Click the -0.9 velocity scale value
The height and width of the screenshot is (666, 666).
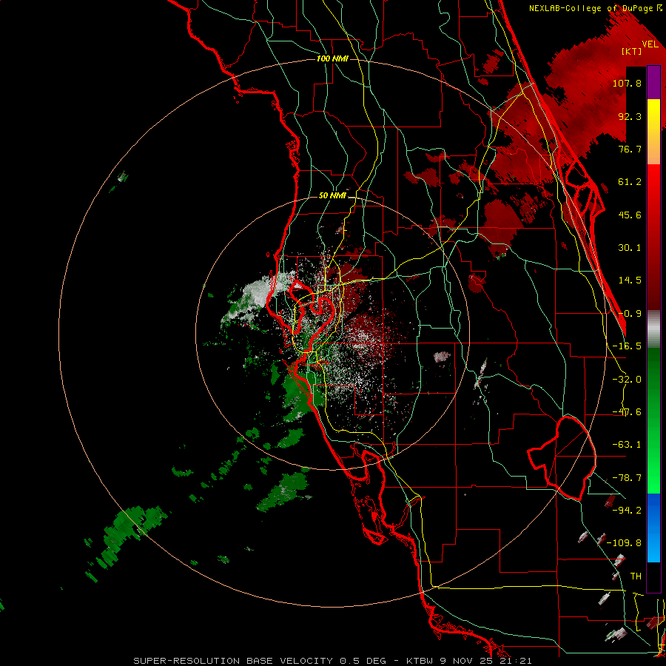pyautogui.click(x=630, y=314)
